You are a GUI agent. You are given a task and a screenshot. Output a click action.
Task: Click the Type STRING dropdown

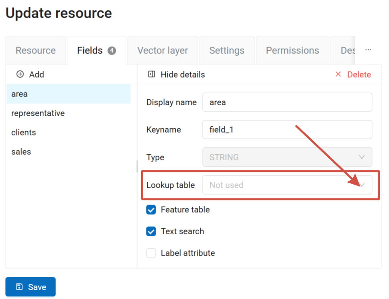pyautogui.click(x=287, y=157)
